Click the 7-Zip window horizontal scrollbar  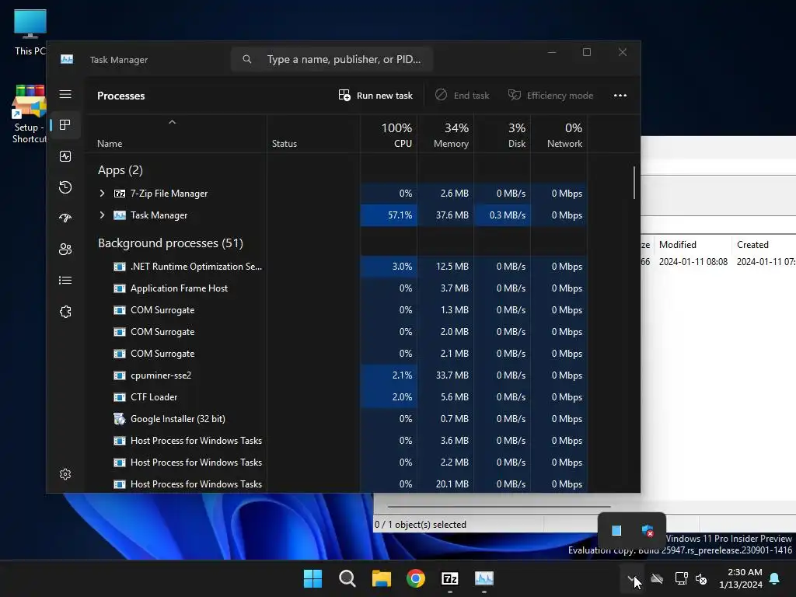pyautogui.click(x=499, y=507)
